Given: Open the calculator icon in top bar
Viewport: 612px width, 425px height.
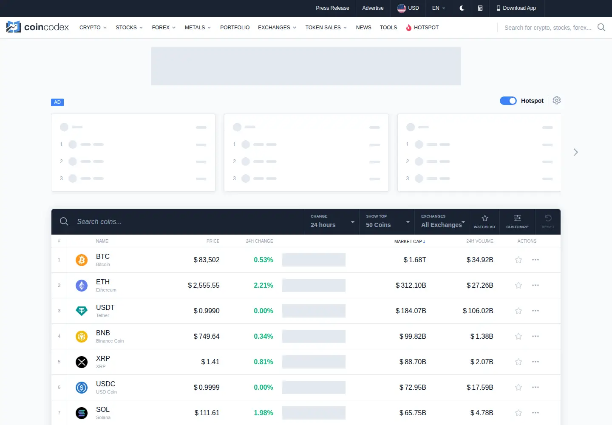Looking at the screenshot, I should (x=480, y=8).
